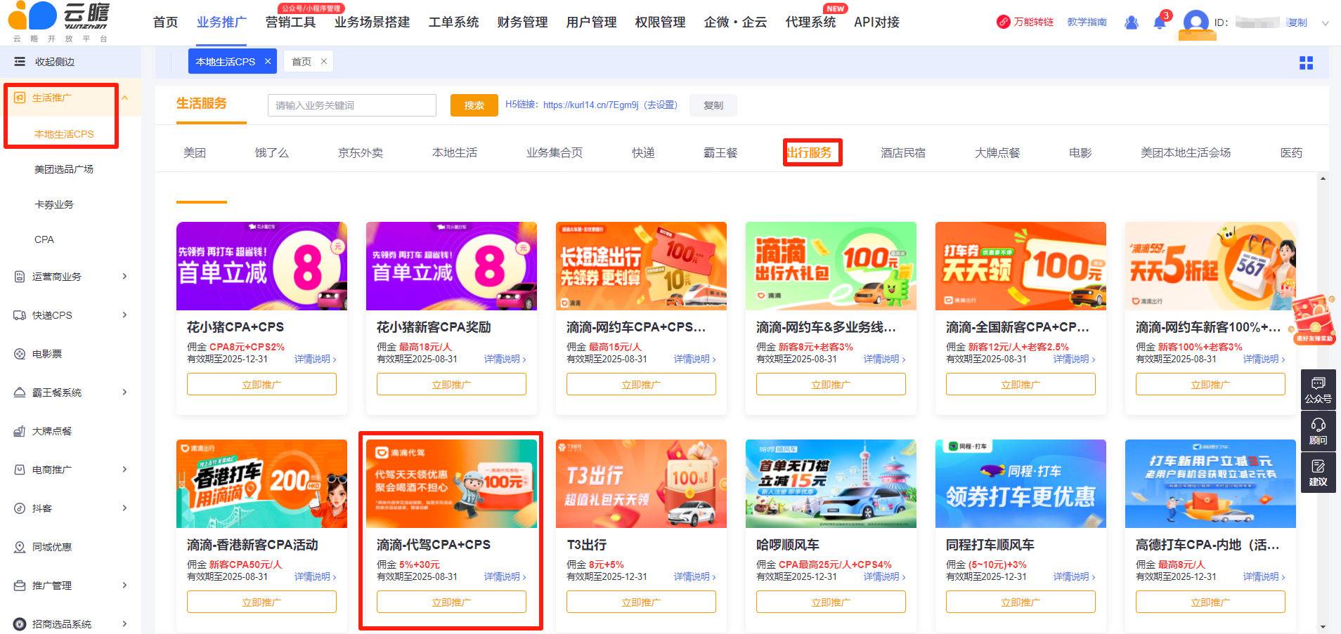
Task: Click the 生活推广 sidebar icon
Action: click(20, 98)
